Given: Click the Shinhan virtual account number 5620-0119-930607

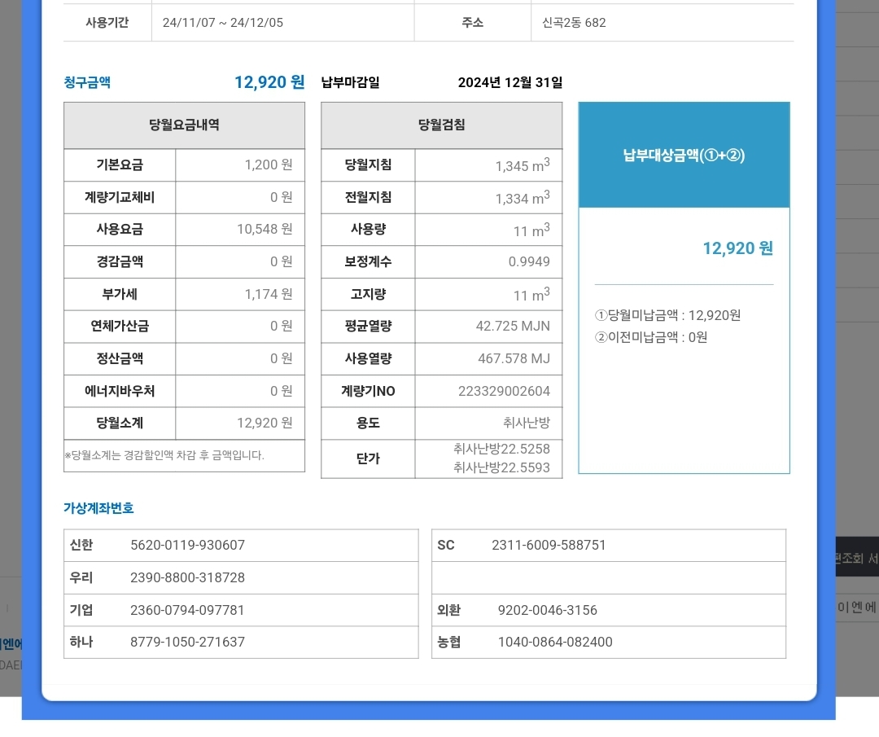Looking at the screenshot, I should (187, 546).
